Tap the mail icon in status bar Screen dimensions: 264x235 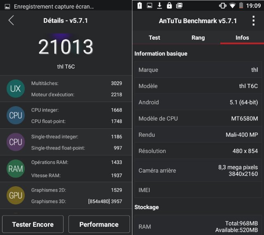(179, 5)
